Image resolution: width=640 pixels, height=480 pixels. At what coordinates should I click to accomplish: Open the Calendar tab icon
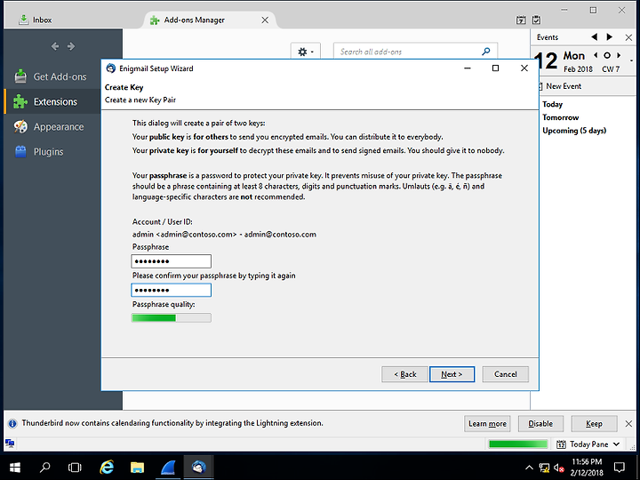521,20
